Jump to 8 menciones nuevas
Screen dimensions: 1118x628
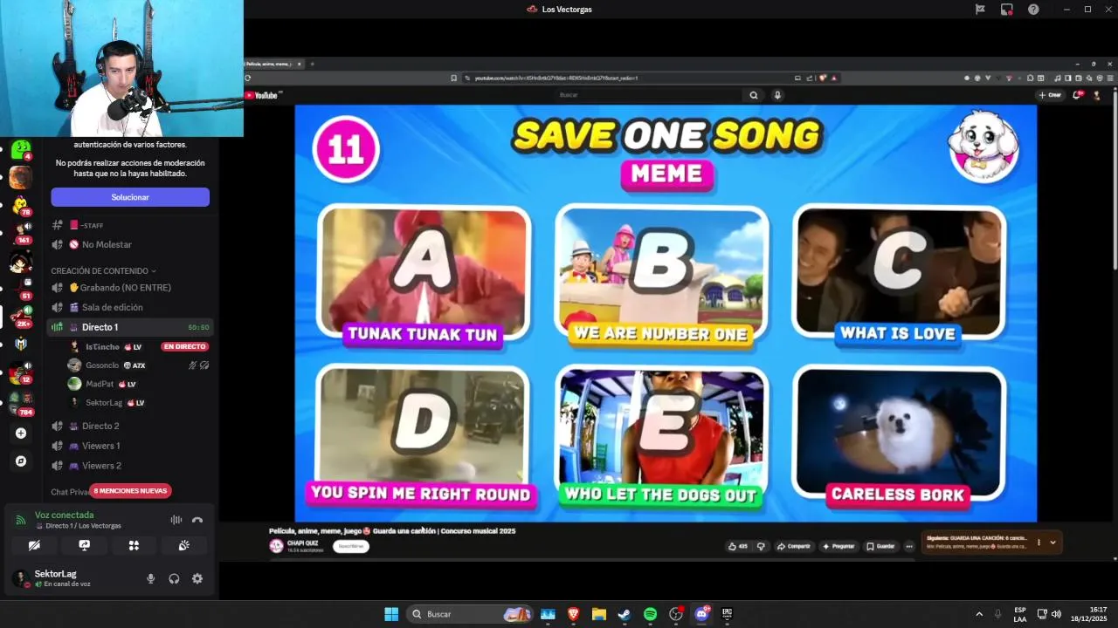(x=130, y=491)
